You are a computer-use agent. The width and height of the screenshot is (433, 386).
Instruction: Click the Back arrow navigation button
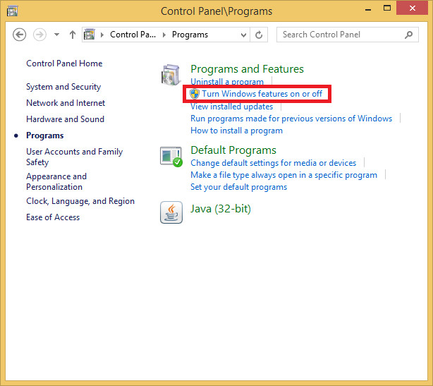tap(20, 35)
